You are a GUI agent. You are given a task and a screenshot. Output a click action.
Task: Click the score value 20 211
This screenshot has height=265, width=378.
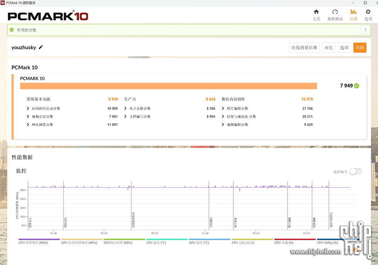click(307, 116)
